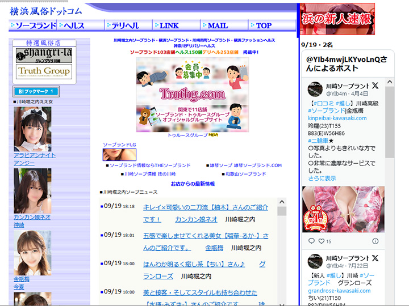
Task: Open the #推し hashtag in first tweet
Action: point(343,103)
